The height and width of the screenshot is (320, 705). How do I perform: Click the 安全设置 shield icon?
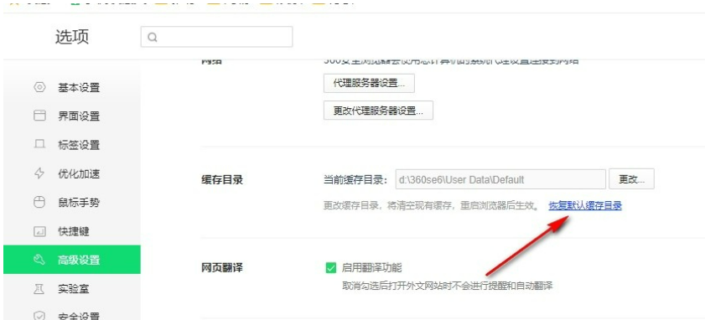39,317
